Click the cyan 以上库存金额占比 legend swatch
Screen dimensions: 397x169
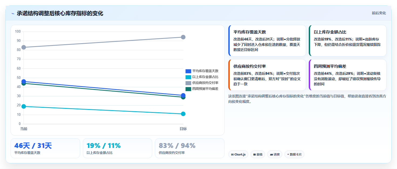click(188, 77)
